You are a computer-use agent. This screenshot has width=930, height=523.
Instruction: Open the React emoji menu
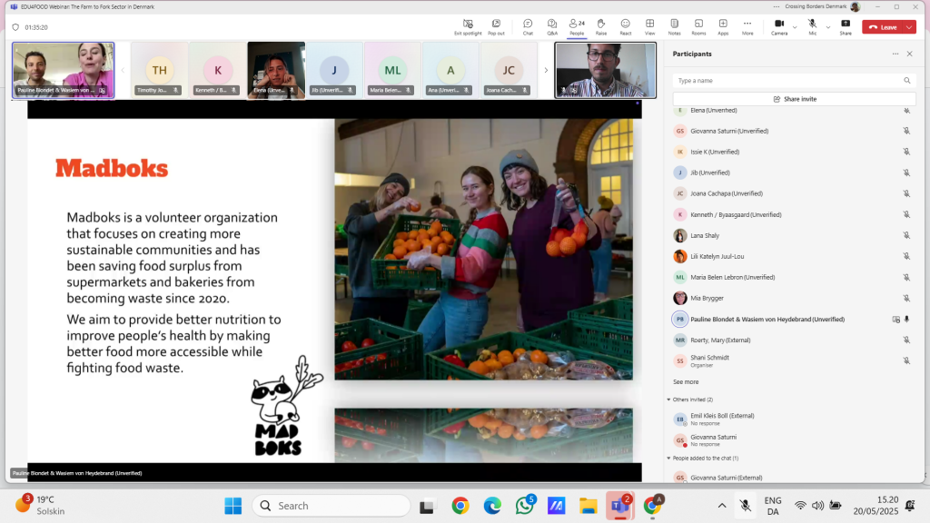coord(625,26)
